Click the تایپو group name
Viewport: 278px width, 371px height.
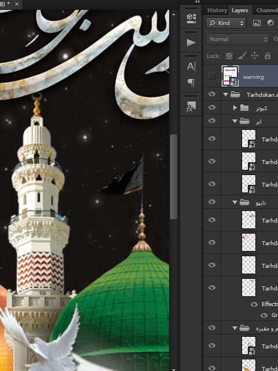point(261,203)
